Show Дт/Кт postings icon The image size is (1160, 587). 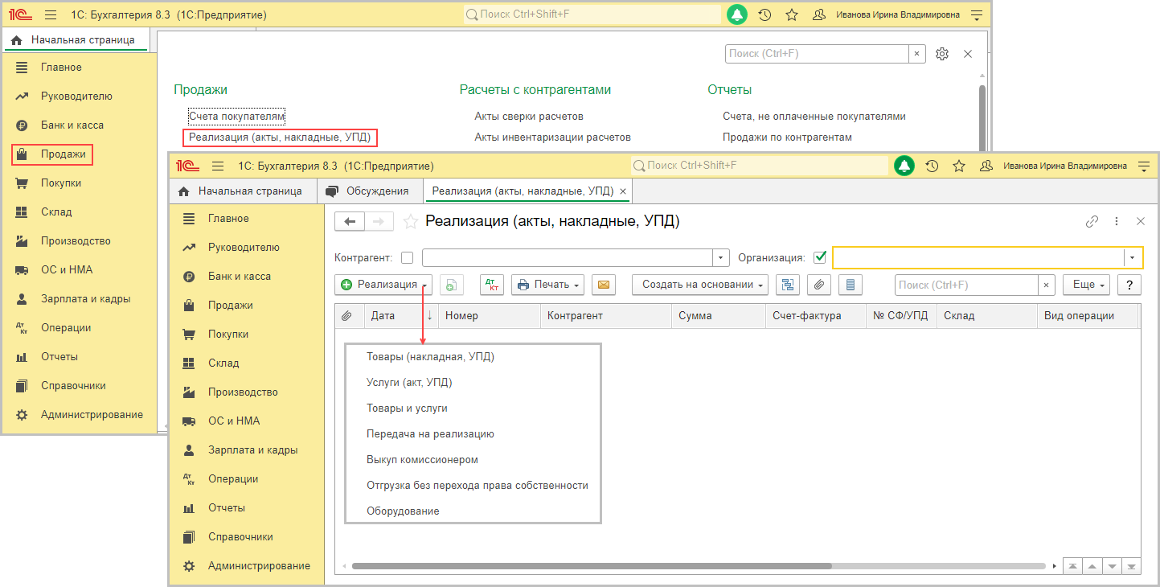coord(492,285)
